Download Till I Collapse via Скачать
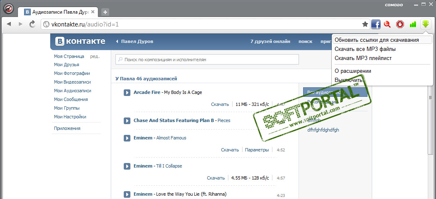The image size is (436, 199). pyautogui.click(x=216, y=178)
